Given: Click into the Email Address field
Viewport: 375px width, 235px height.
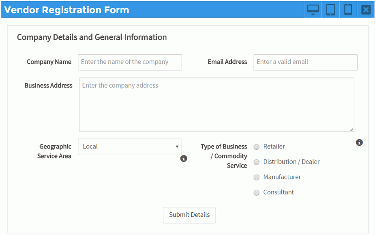Looking at the screenshot, I should coord(305,62).
